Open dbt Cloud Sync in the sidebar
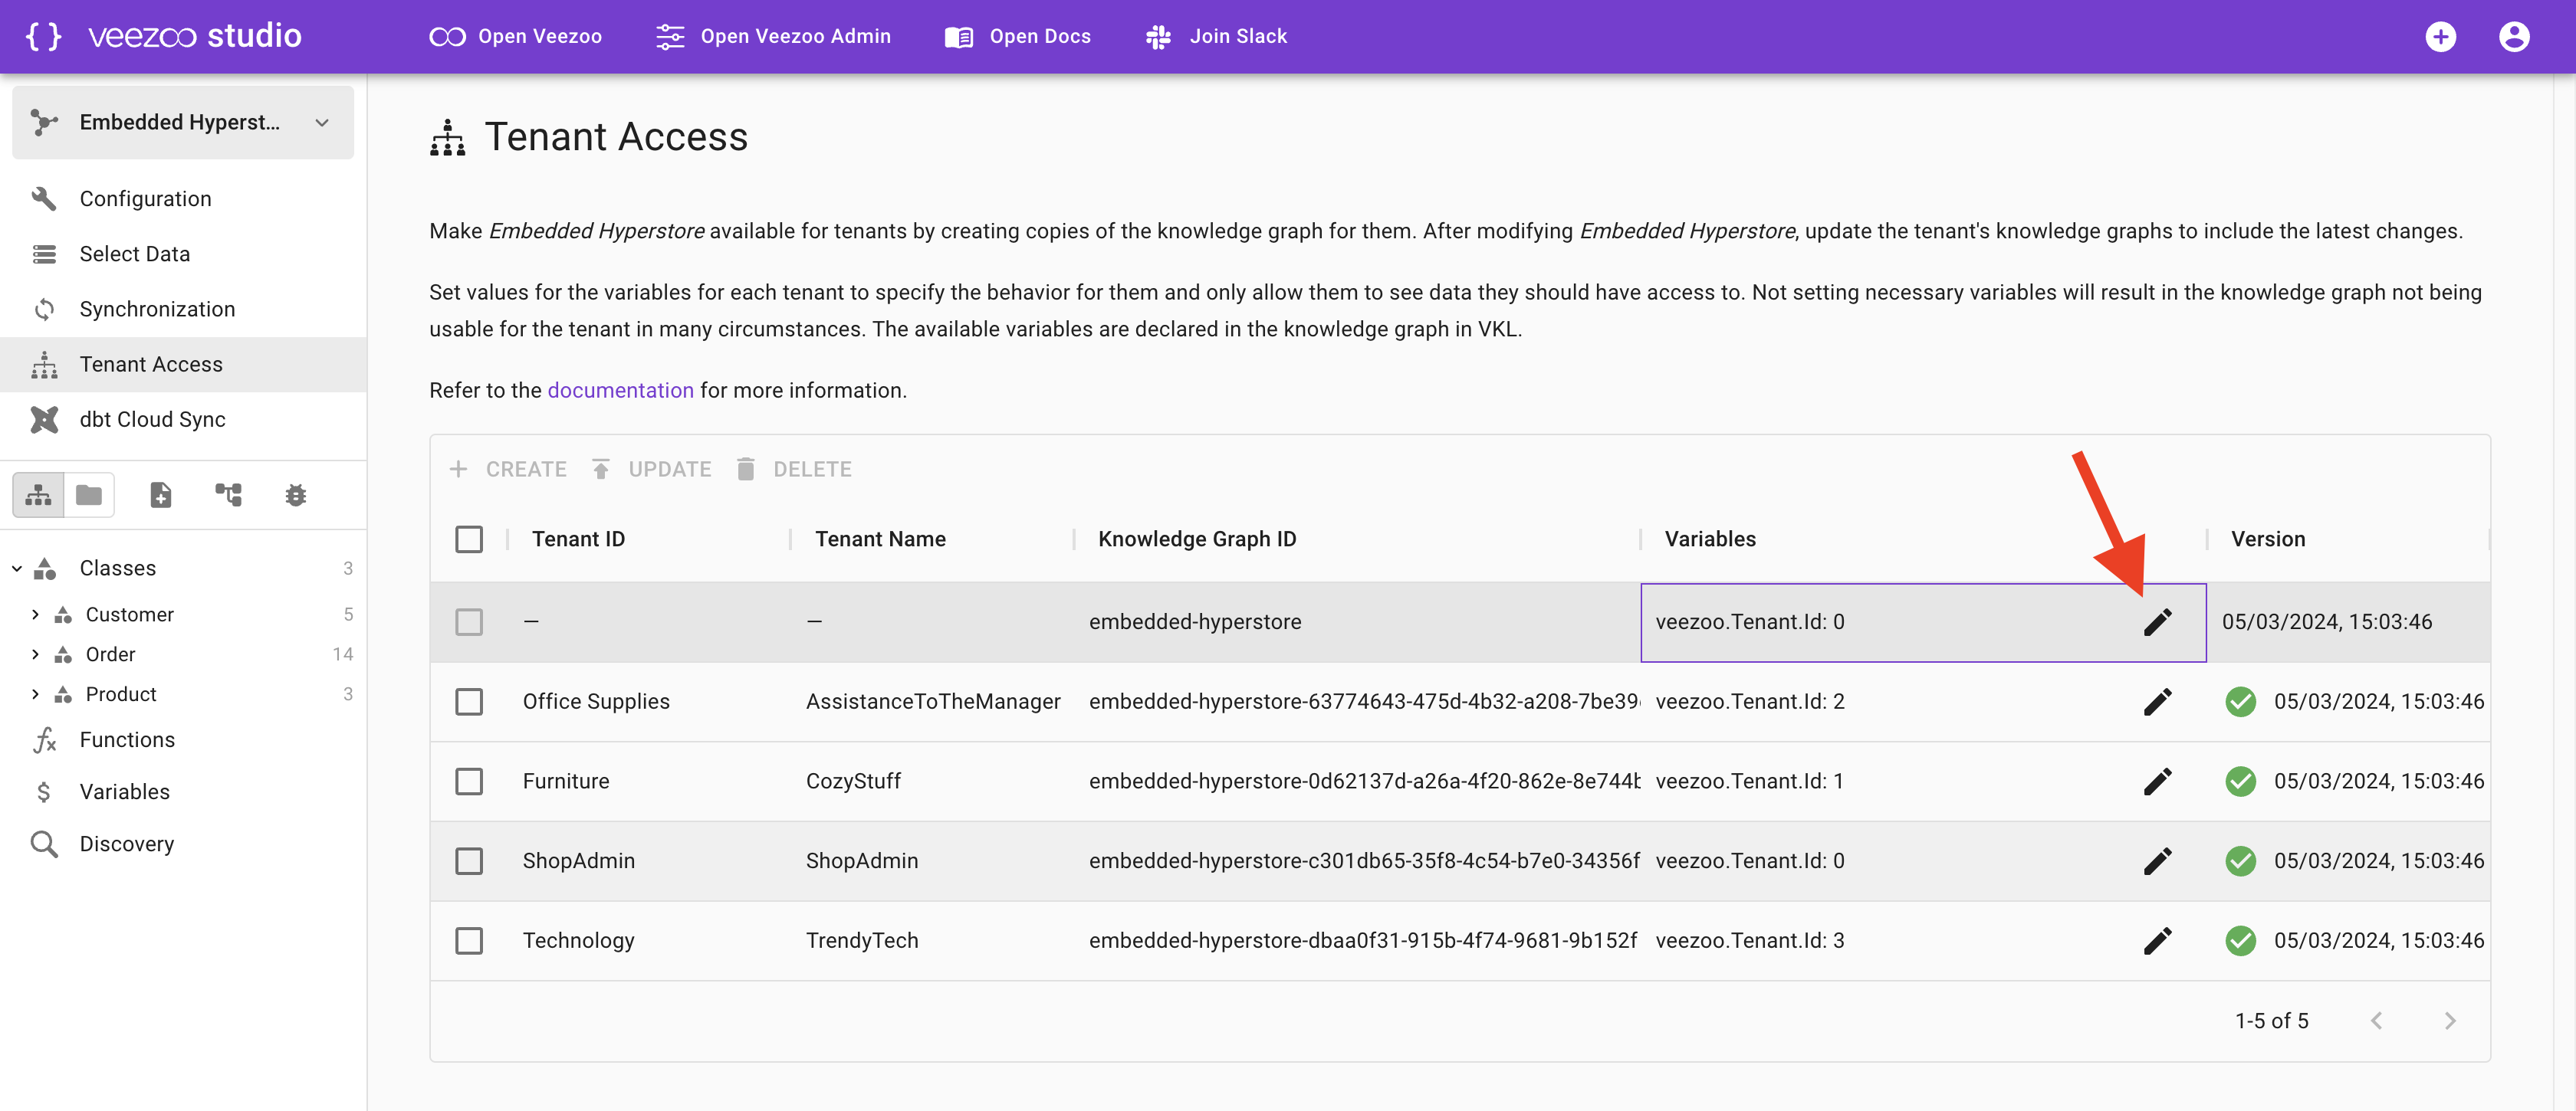This screenshot has height=1111, width=2576. point(183,420)
